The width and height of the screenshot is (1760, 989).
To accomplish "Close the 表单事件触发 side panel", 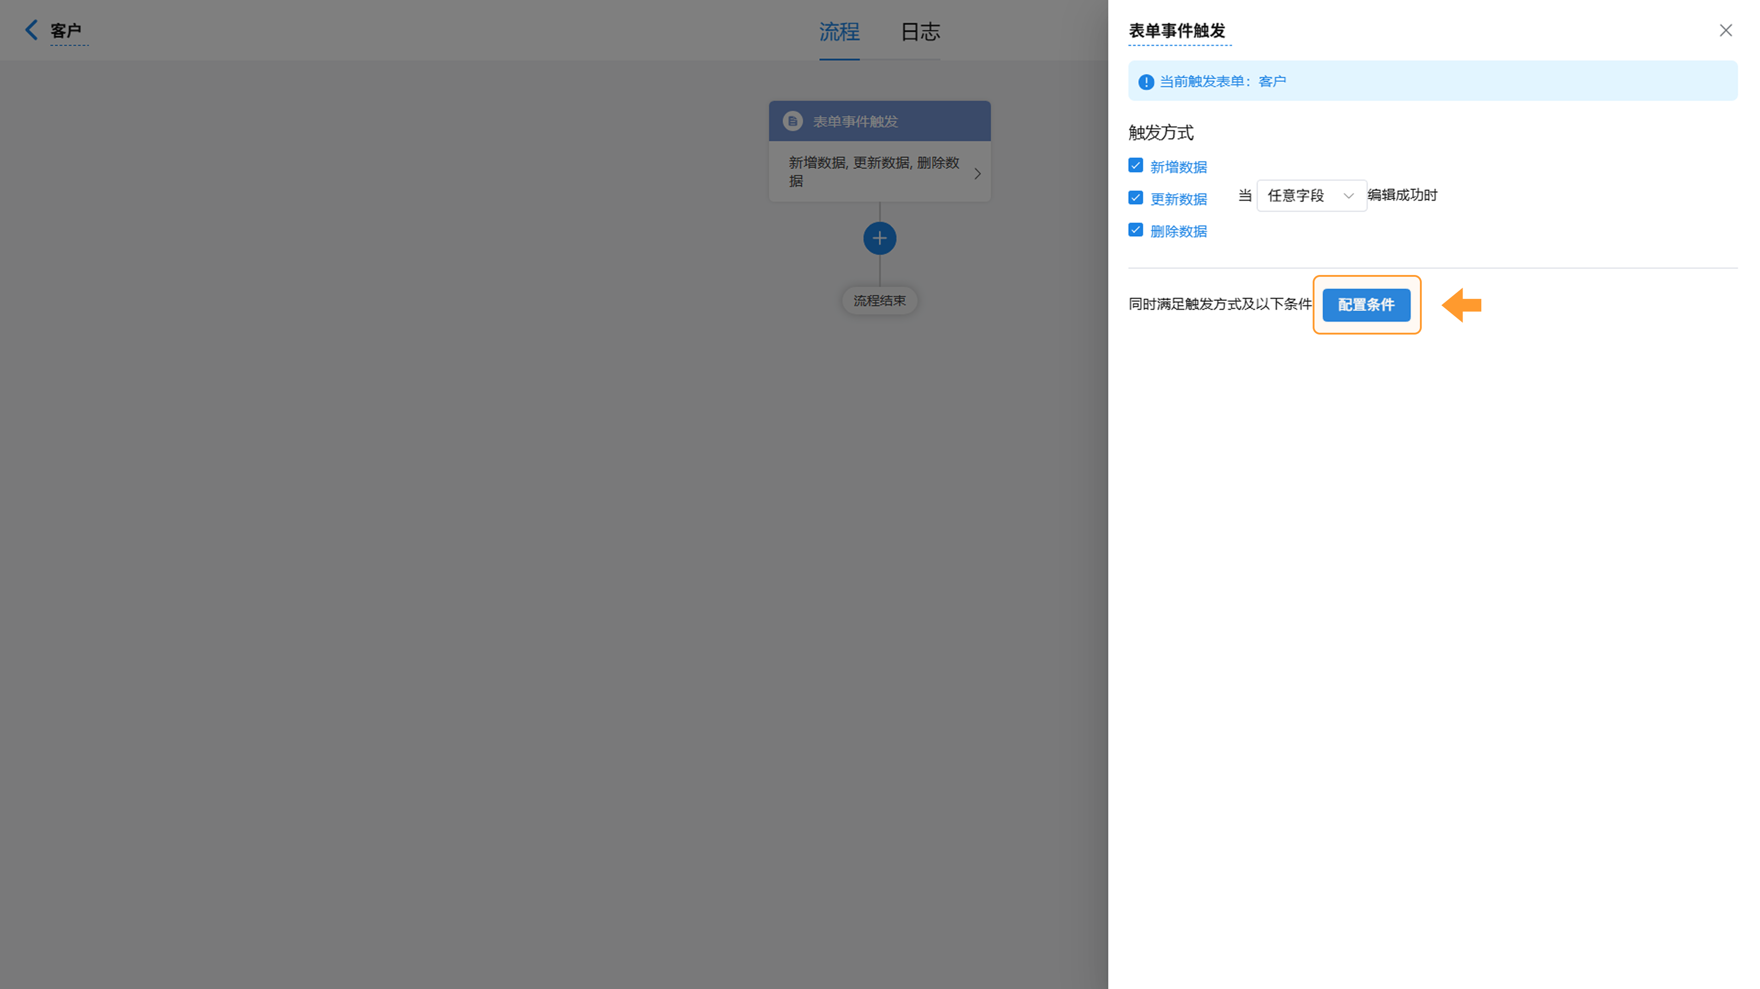I will [1726, 31].
